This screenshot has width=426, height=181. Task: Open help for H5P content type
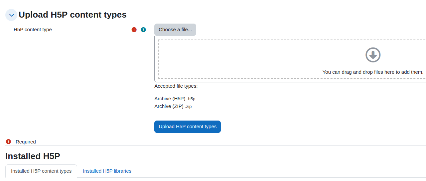(143, 30)
